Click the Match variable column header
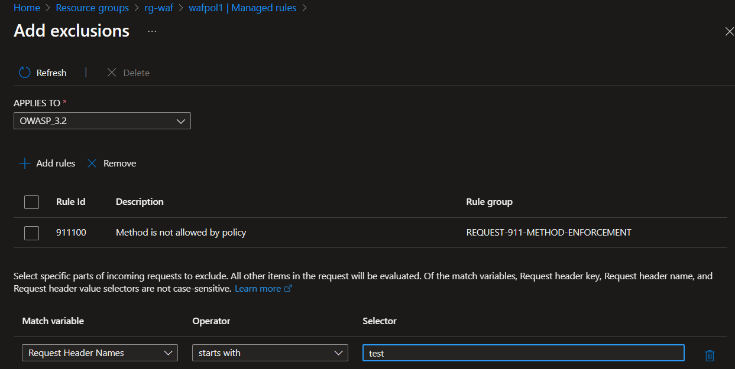Viewport: 735px width, 369px height. point(53,321)
